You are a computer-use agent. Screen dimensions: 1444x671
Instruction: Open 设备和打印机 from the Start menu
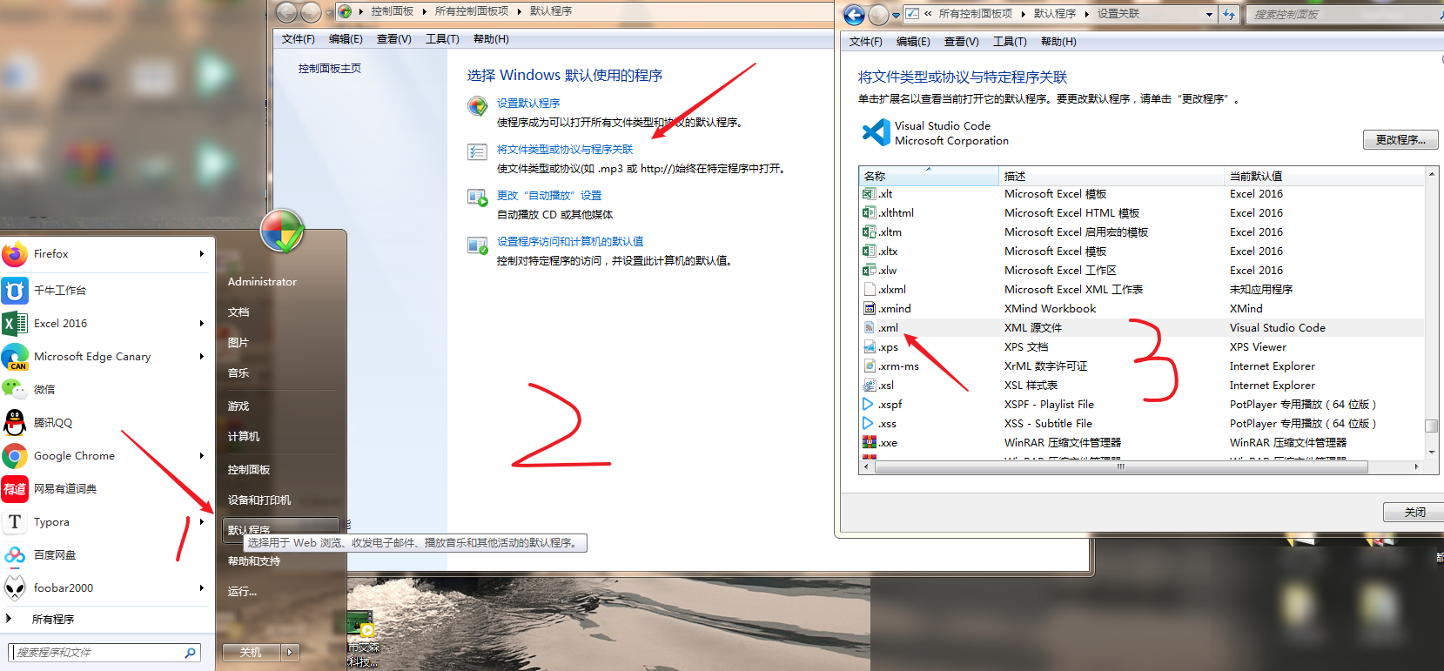coord(259,500)
